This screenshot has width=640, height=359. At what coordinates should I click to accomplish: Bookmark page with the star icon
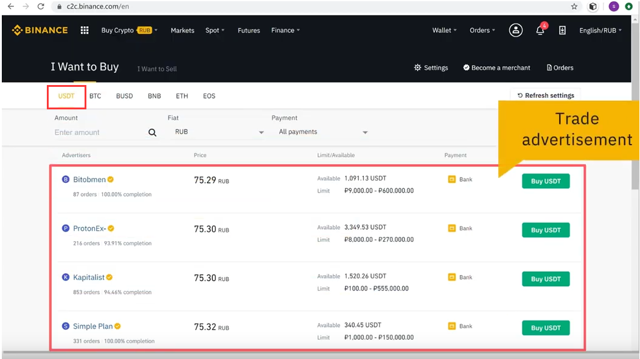(x=574, y=7)
